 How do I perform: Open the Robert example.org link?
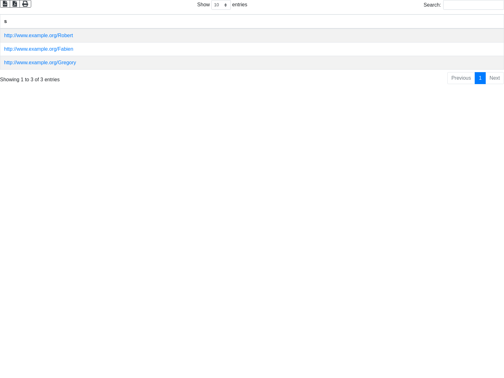point(38,36)
